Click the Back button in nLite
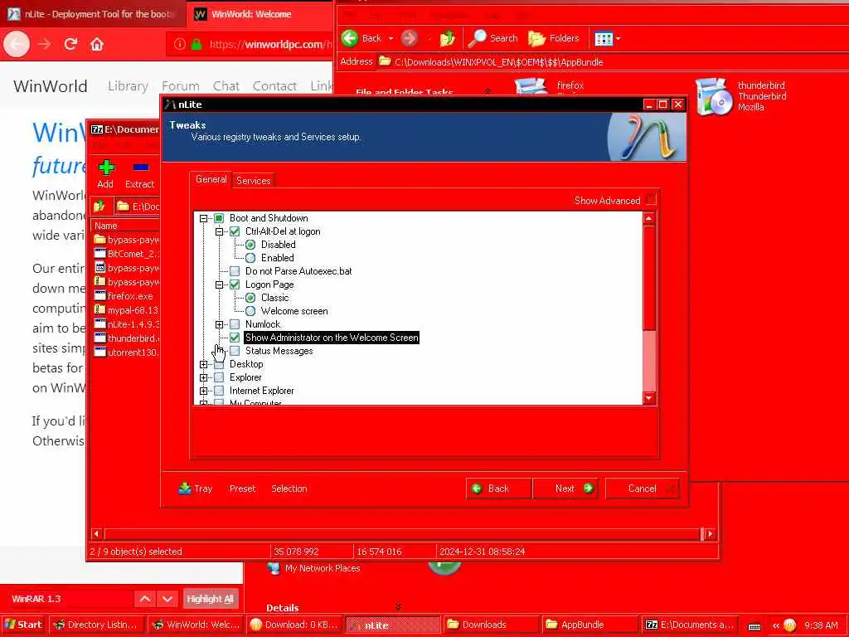 tap(498, 488)
